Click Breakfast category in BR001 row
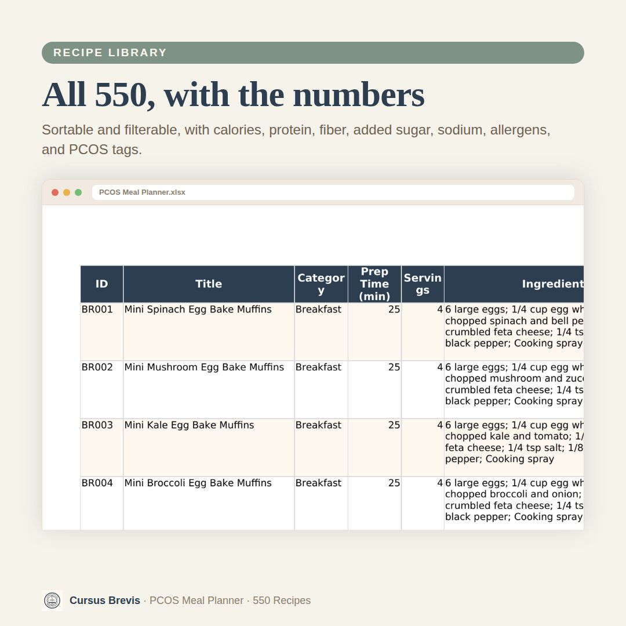Viewport: 626px width, 626px height. [x=321, y=332]
